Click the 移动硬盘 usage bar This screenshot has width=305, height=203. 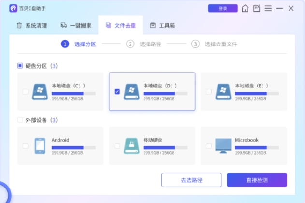point(165,148)
